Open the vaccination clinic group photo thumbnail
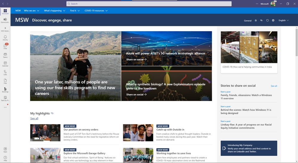Screen dimensions: 298x163 pyautogui.click(x=138, y=155)
